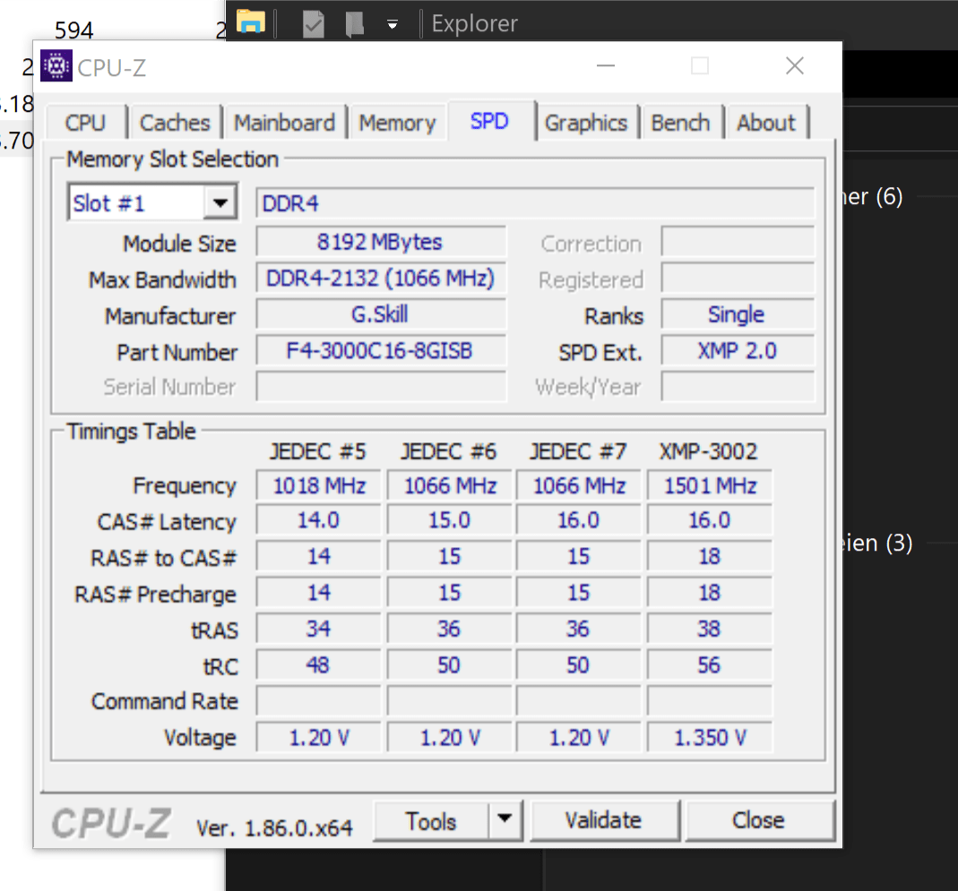The width and height of the screenshot is (958, 891).
Task: Open the Mainboard tab
Action: [285, 123]
